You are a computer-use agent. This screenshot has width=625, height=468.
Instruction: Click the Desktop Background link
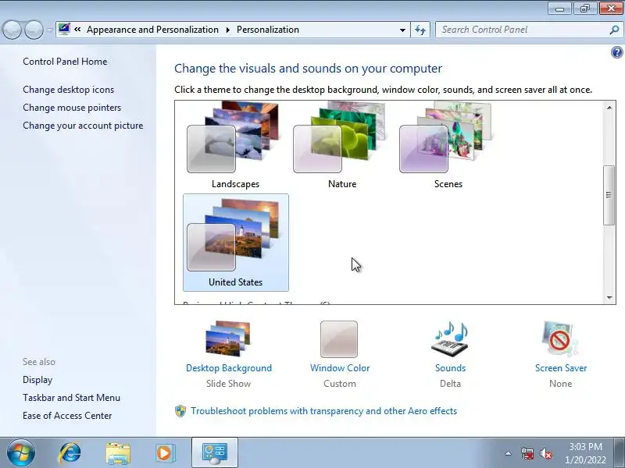point(229,368)
